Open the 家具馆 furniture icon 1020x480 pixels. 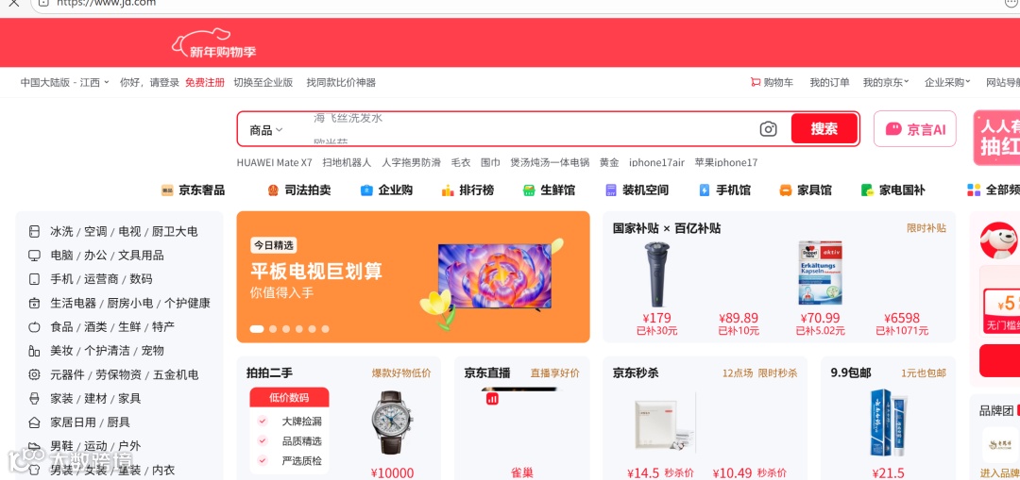tap(786, 190)
